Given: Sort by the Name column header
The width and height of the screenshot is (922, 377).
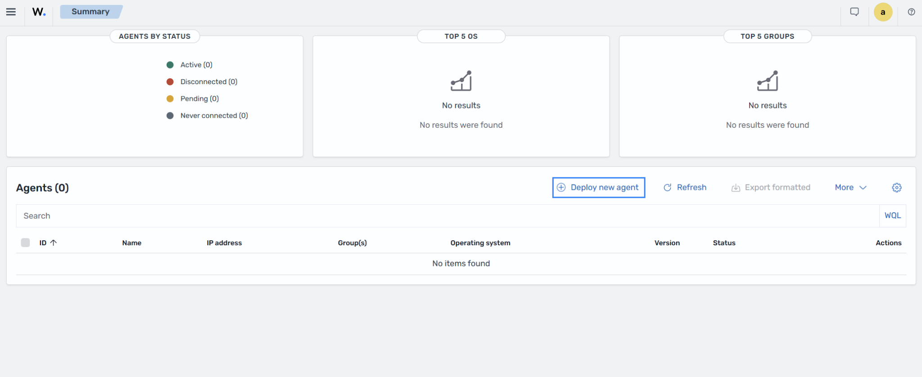Looking at the screenshot, I should (x=132, y=243).
